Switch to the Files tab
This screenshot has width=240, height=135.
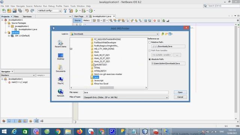point(16,16)
